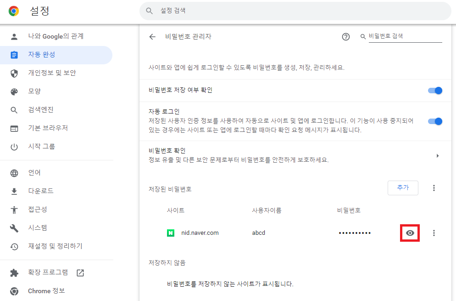Click the masked password dots field
Image resolution: width=456 pixels, height=301 pixels.
355,233
